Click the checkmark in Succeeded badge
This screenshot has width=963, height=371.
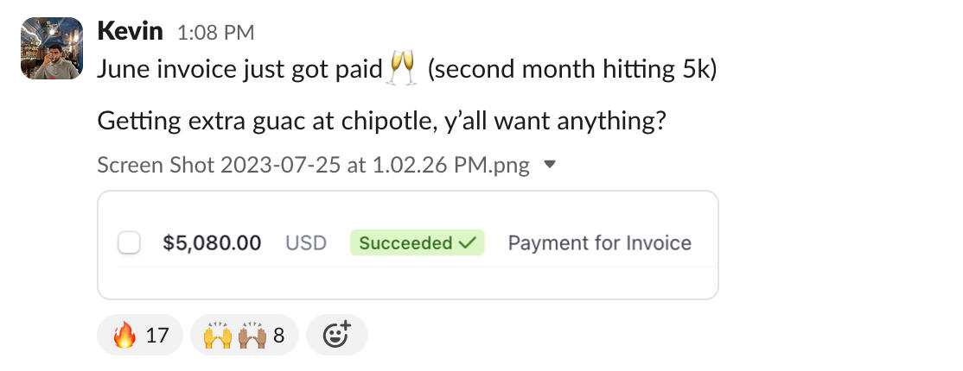(468, 243)
